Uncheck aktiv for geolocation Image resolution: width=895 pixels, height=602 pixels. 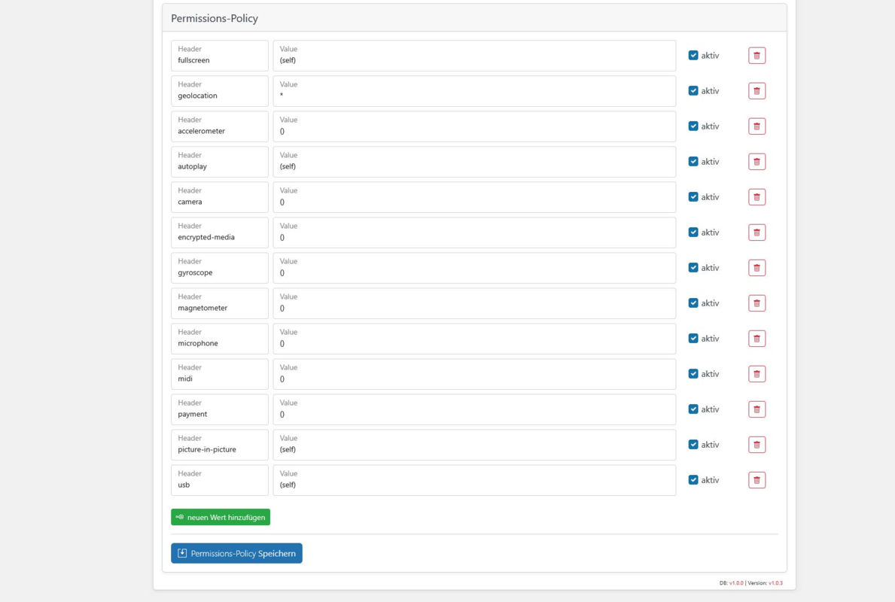click(x=693, y=91)
